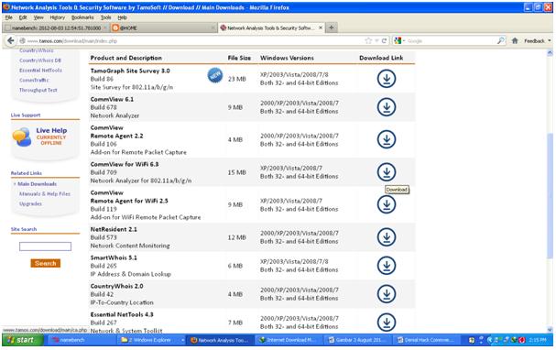Open the Bookmarks menu
556x350 pixels.
click(x=82, y=17)
